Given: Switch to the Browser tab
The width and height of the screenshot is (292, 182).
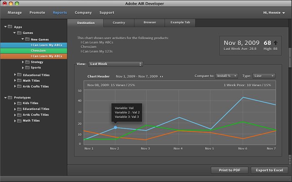Looking at the screenshot, I should [x=149, y=23].
